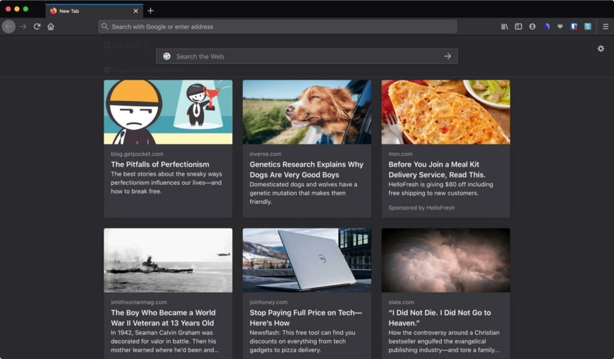Submit web search with arrow button

click(447, 56)
